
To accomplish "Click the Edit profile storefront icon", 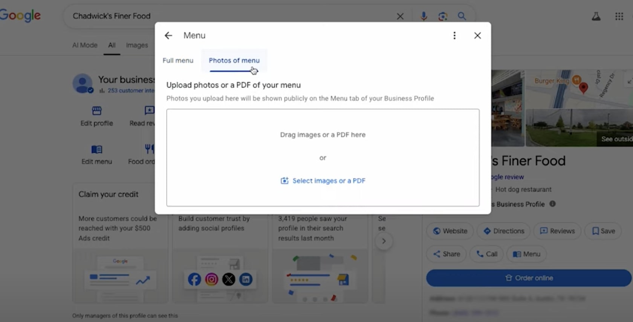I will coord(97,111).
